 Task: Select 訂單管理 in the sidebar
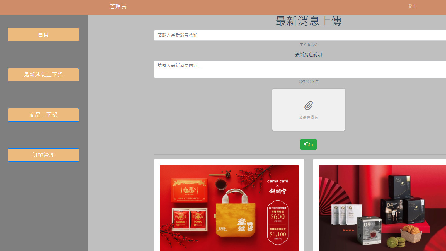click(x=43, y=155)
